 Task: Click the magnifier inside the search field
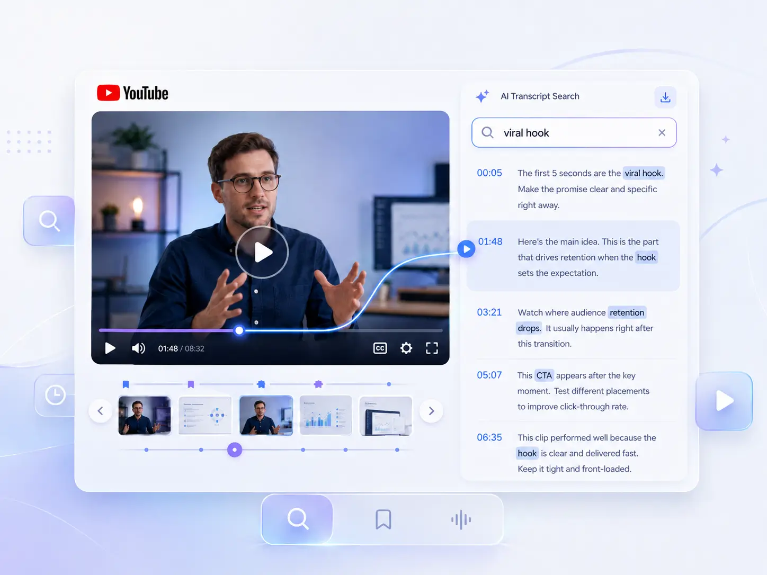tap(487, 132)
